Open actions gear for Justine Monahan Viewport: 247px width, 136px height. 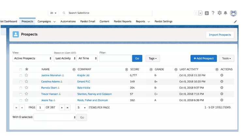tap(222, 75)
